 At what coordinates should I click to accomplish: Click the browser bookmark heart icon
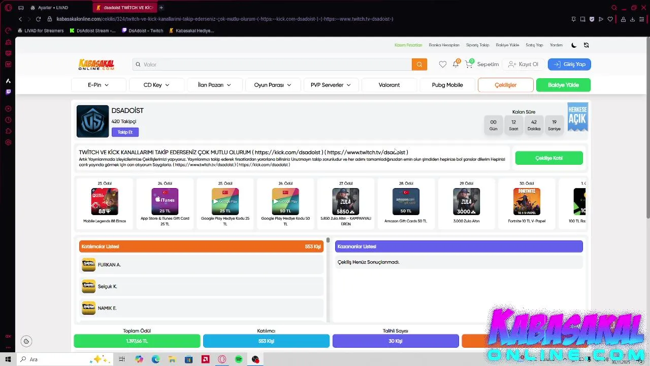(610, 19)
